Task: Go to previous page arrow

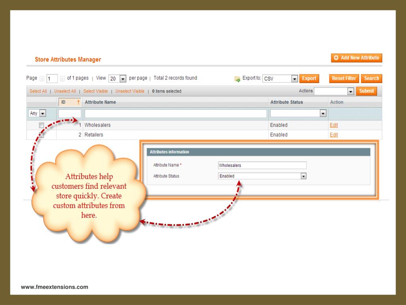Action: point(42,79)
